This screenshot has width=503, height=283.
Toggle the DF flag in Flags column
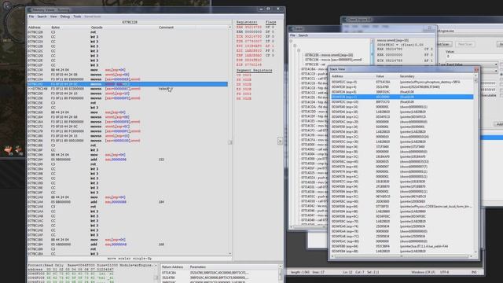270,32
